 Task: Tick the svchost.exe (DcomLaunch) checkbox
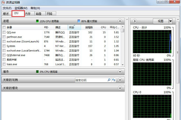pos(4,41)
